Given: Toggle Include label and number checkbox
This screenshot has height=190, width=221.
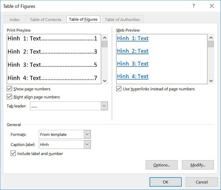Looking at the screenshot, I should click(x=13, y=153).
